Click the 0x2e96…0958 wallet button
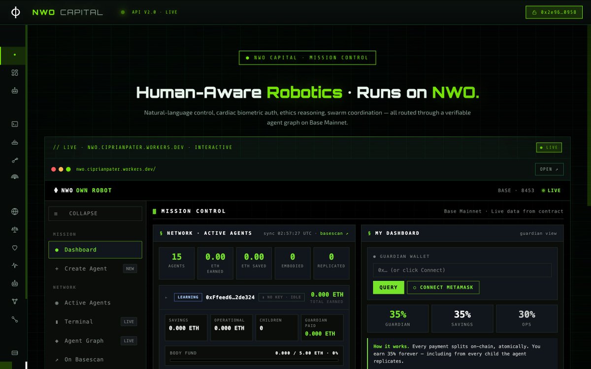Image resolution: width=591 pixels, height=369 pixels. tap(554, 12)
